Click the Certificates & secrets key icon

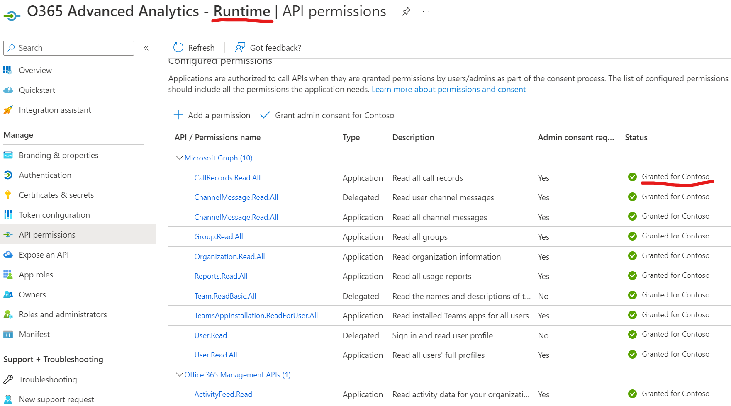[8, 195]
